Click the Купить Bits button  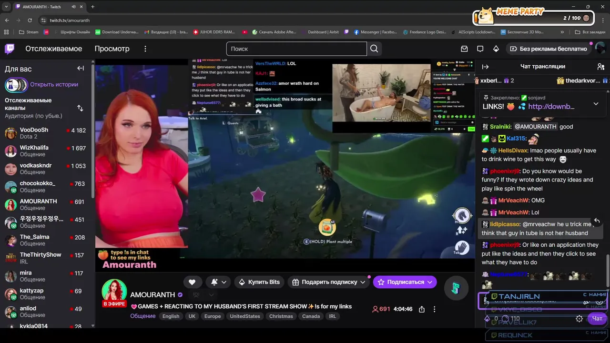coord(259,282)
